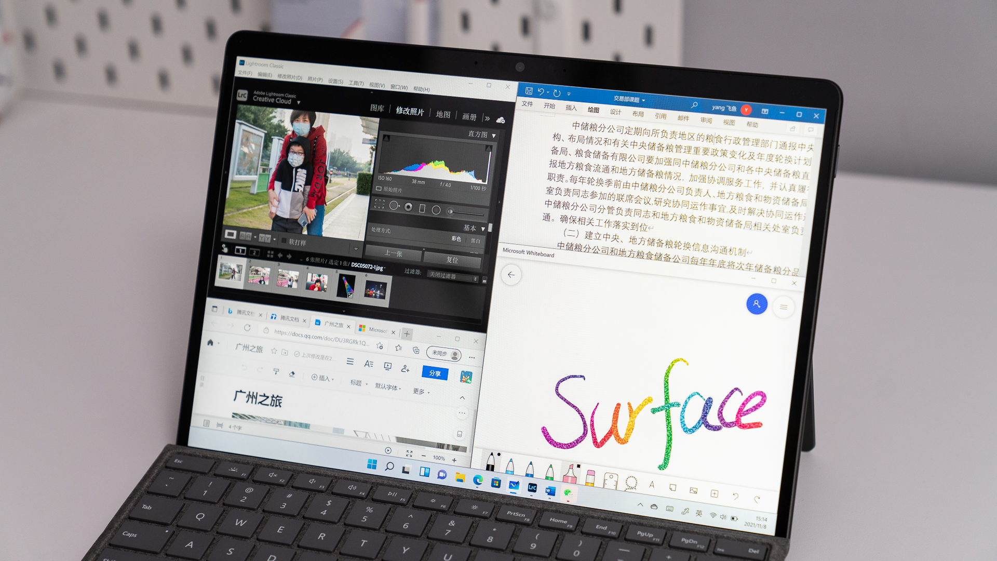Select the spot removal tool in Lightroom
Viewport: 997px width, 561px height.
pyautogui.click(x=394, y=206)
